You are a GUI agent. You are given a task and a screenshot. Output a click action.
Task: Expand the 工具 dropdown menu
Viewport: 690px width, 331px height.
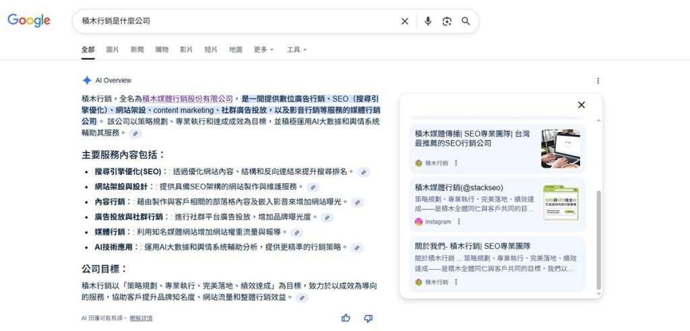coord(296,50)
